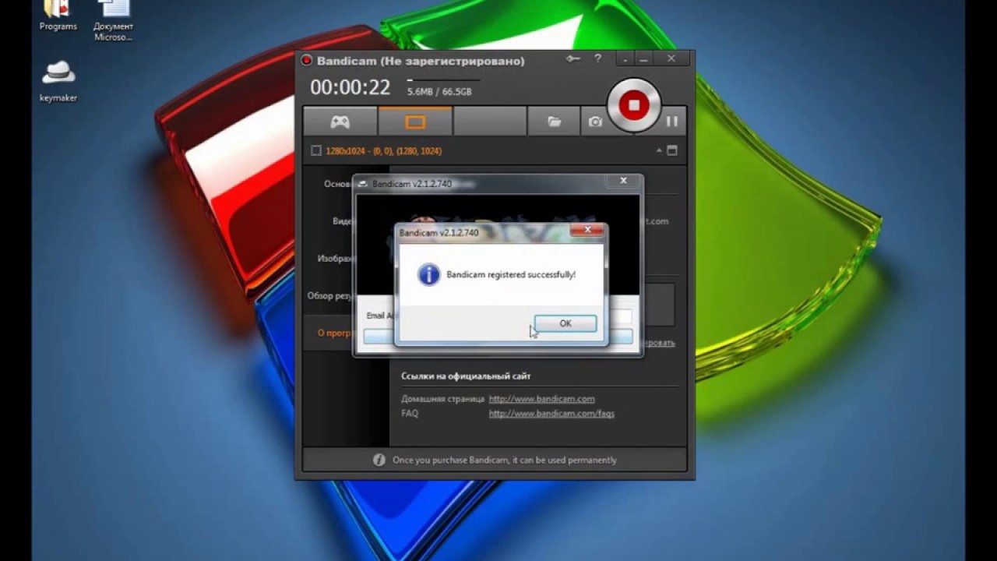Take a screenshot with the camera icon
Viewport: 997px width, 561px height.
click(x=595, y=122)
